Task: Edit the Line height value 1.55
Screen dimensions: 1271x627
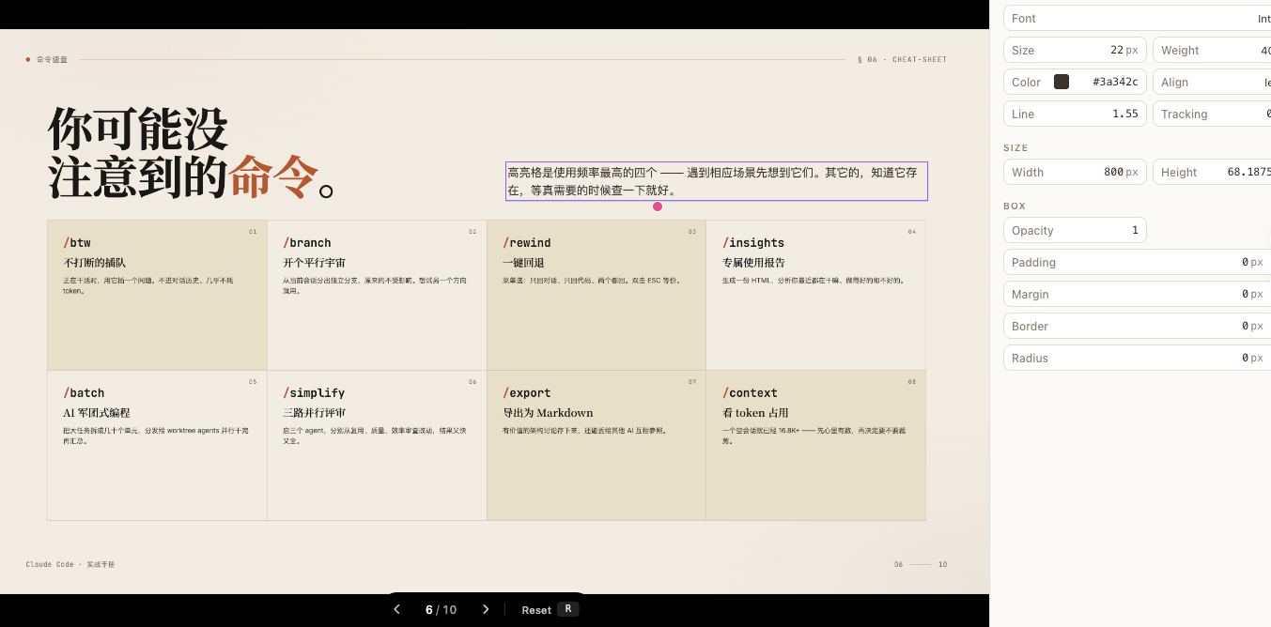Action: click(x=1124, y=114)
